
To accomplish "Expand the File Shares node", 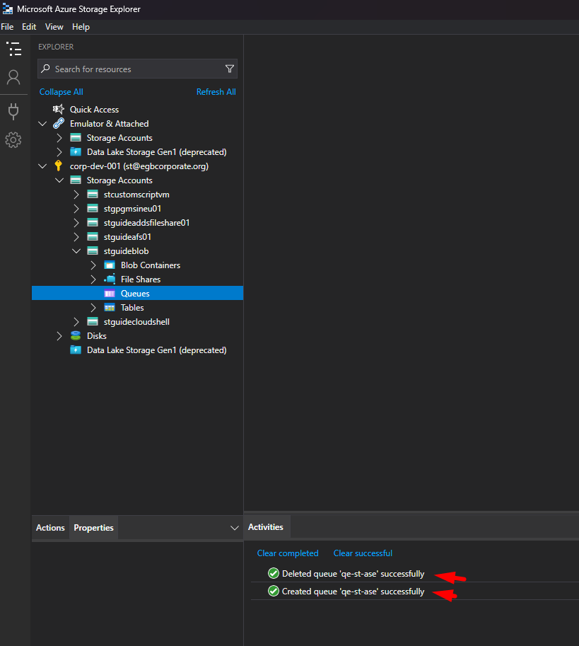I will (93, 279).
